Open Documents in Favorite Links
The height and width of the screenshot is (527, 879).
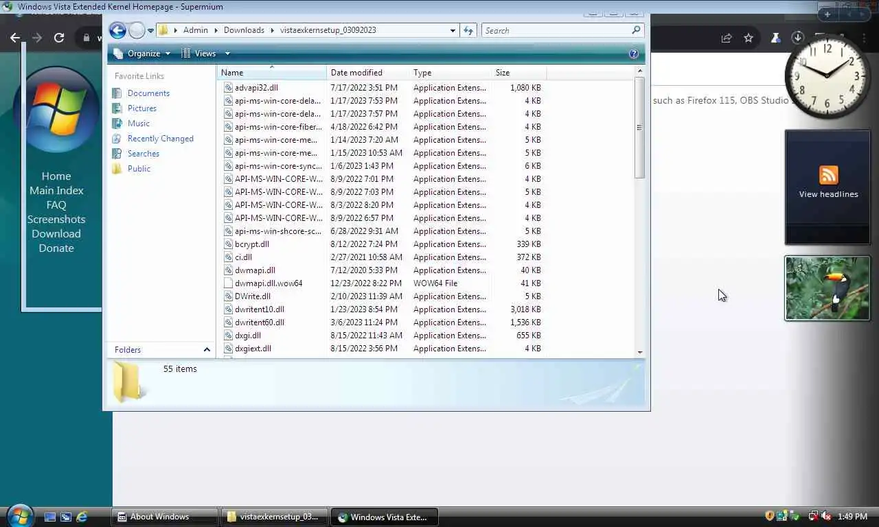(148, 93)
